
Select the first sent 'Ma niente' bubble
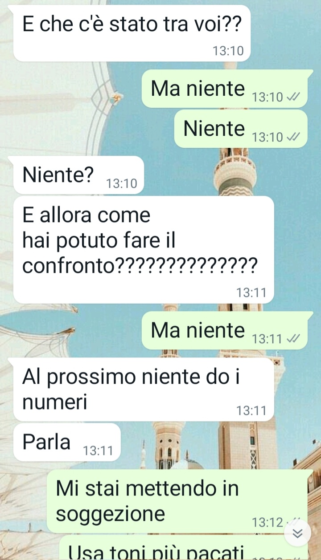tap(225, 89)
